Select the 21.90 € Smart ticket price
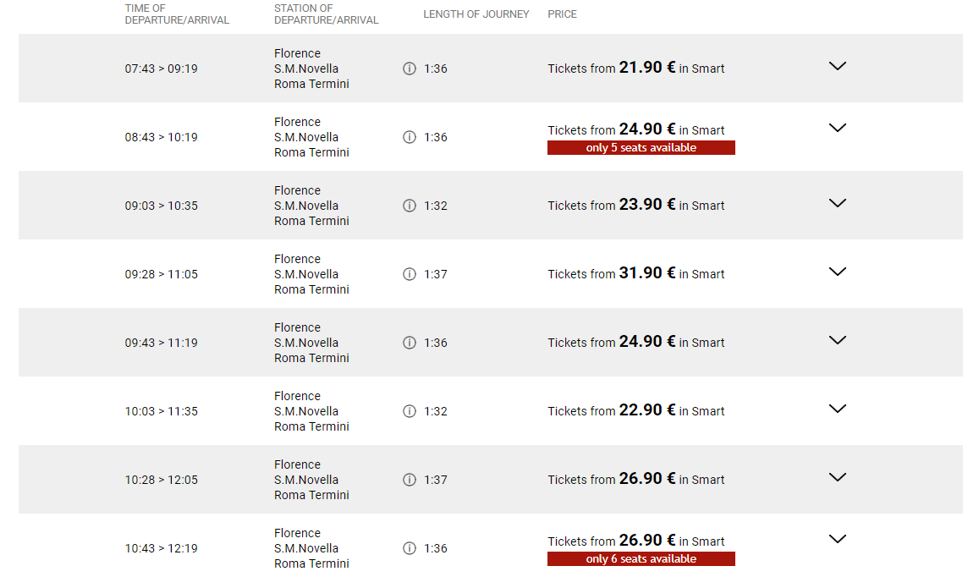The width and height of the screenshot is (979, 577). [647, 68]
